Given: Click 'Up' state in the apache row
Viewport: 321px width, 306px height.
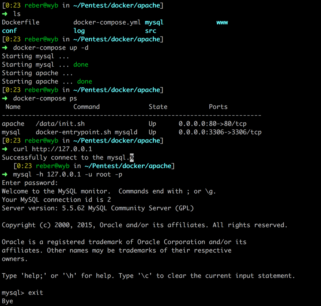Looking at the screenshot, I should pyautogui.click(x=152, y=124).
